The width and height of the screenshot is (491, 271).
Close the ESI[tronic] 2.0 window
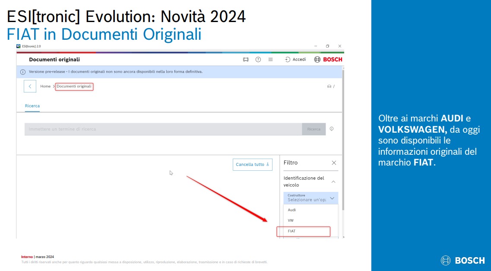pyautogui.click(x=340, y=46)
